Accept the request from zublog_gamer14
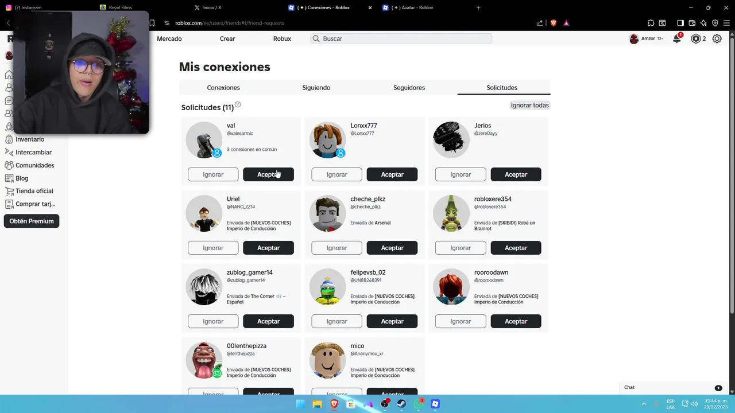 coord(268,321)
